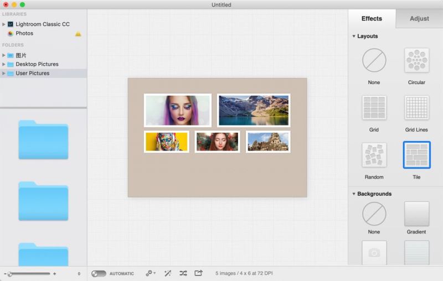Choose the None background option
Image resolution: width=443 pixels, height=281 pixels.
tap(374, 214)
